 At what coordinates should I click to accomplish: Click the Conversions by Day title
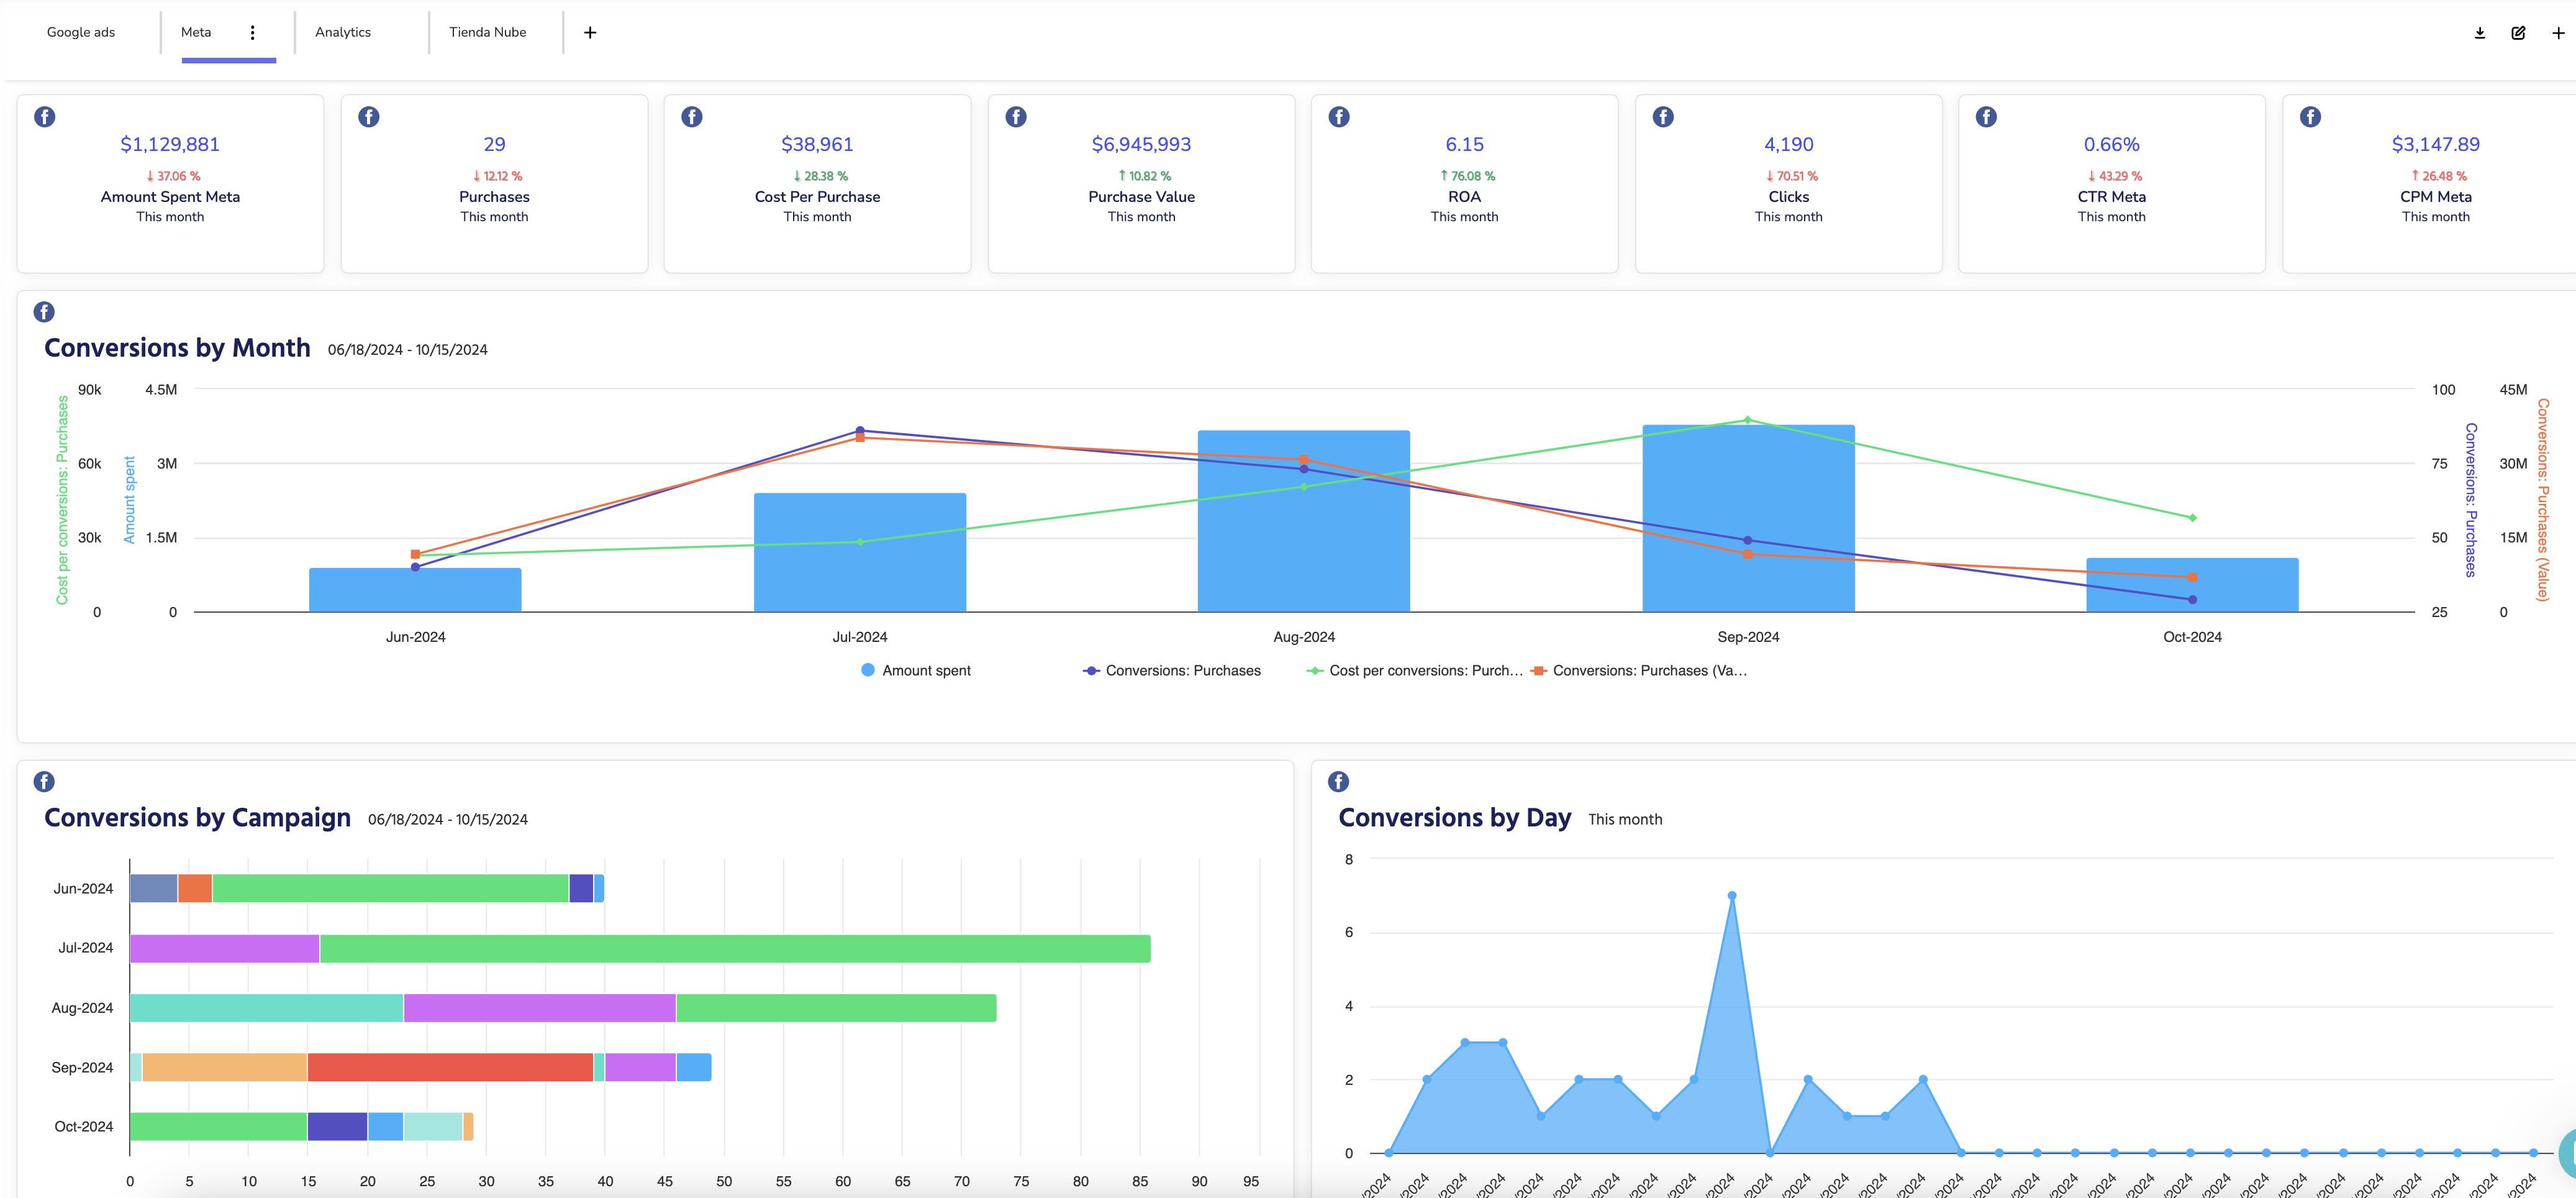click(1455, 818)
